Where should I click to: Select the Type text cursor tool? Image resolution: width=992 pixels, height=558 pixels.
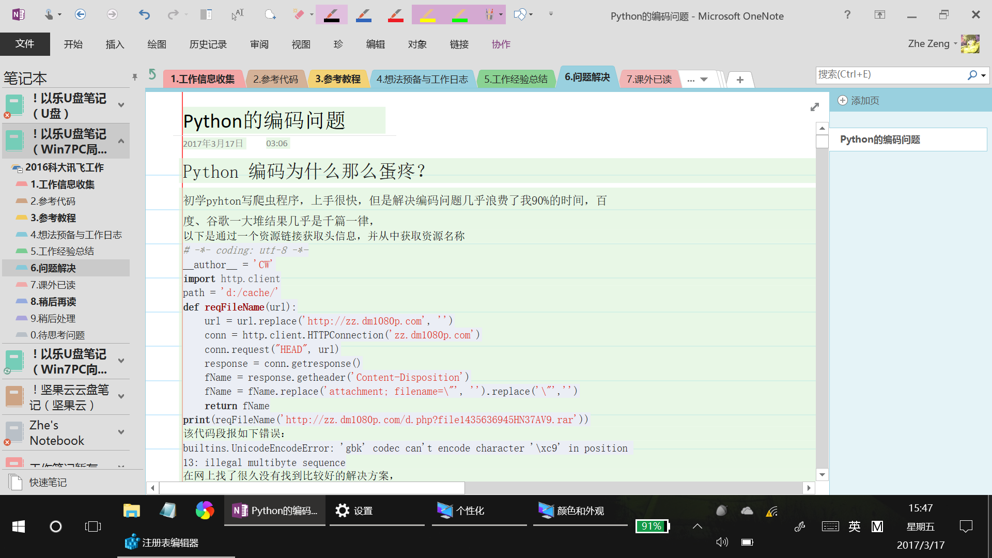click(x=237, y=14)
